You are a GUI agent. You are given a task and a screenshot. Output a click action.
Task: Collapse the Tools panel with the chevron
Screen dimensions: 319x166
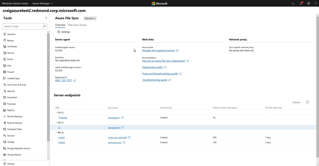[46, 18]
